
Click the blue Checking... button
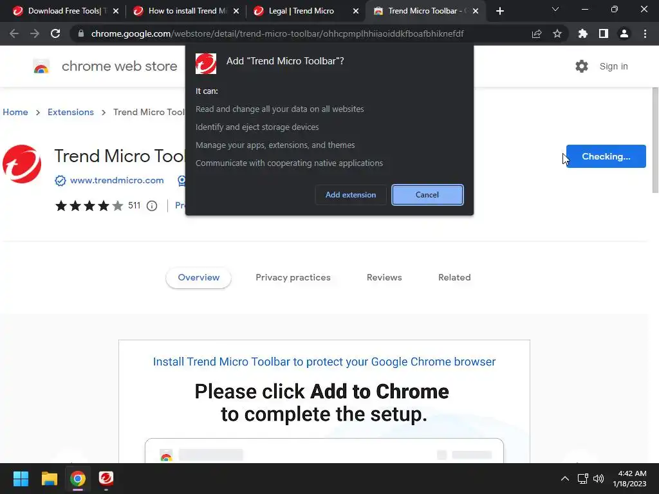(606, 156)
